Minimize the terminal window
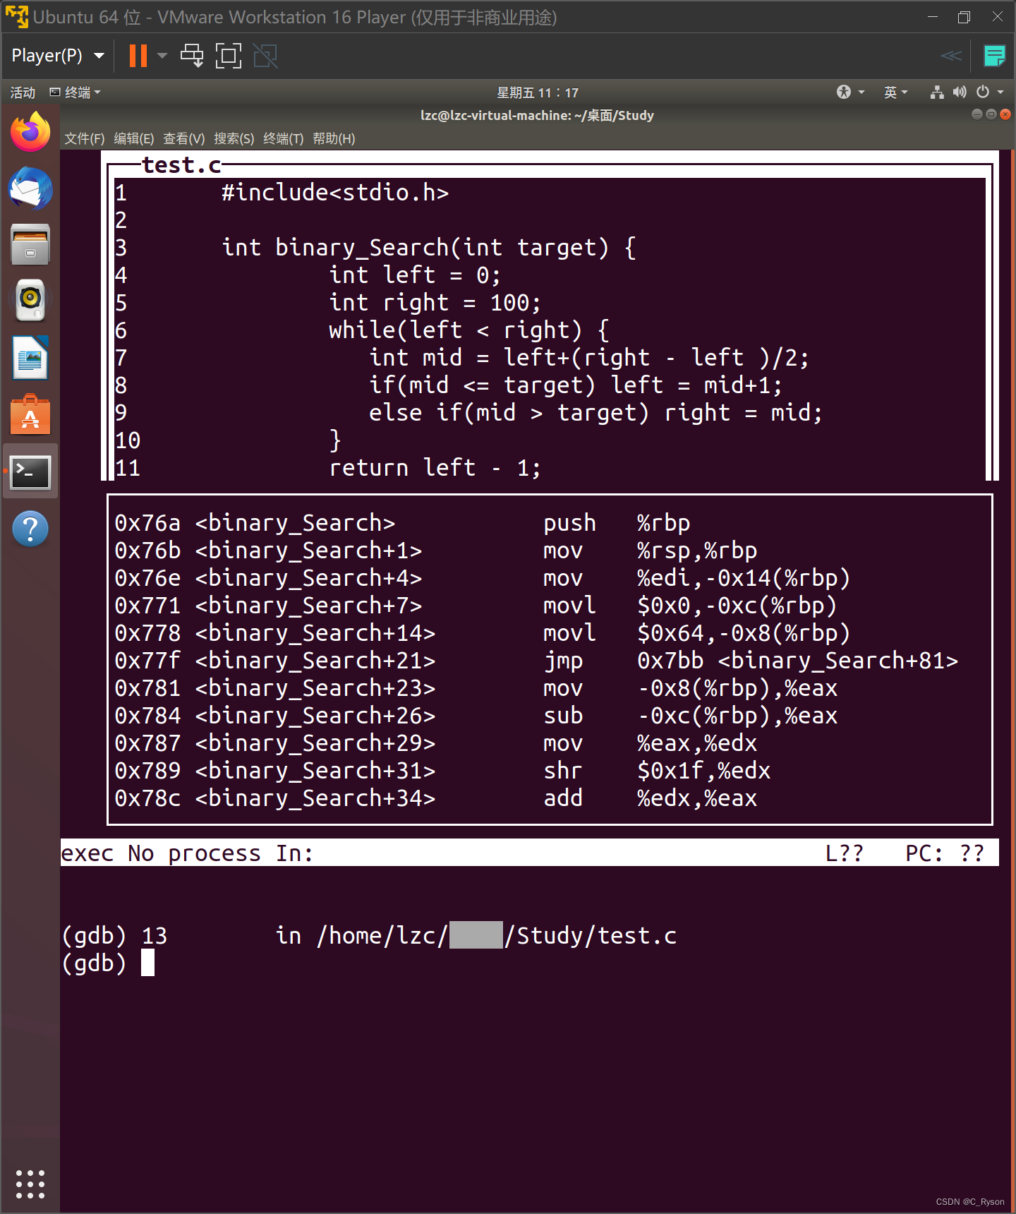This screenshot has height=1214, width=1016. (x=976, y=114)
